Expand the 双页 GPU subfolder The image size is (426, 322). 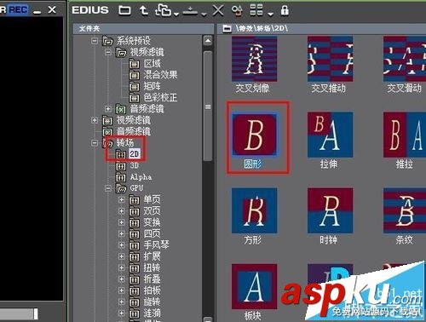(x=122, y=211)
